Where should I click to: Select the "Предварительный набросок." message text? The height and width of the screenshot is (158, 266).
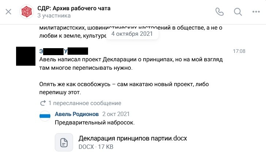[95, 123]
